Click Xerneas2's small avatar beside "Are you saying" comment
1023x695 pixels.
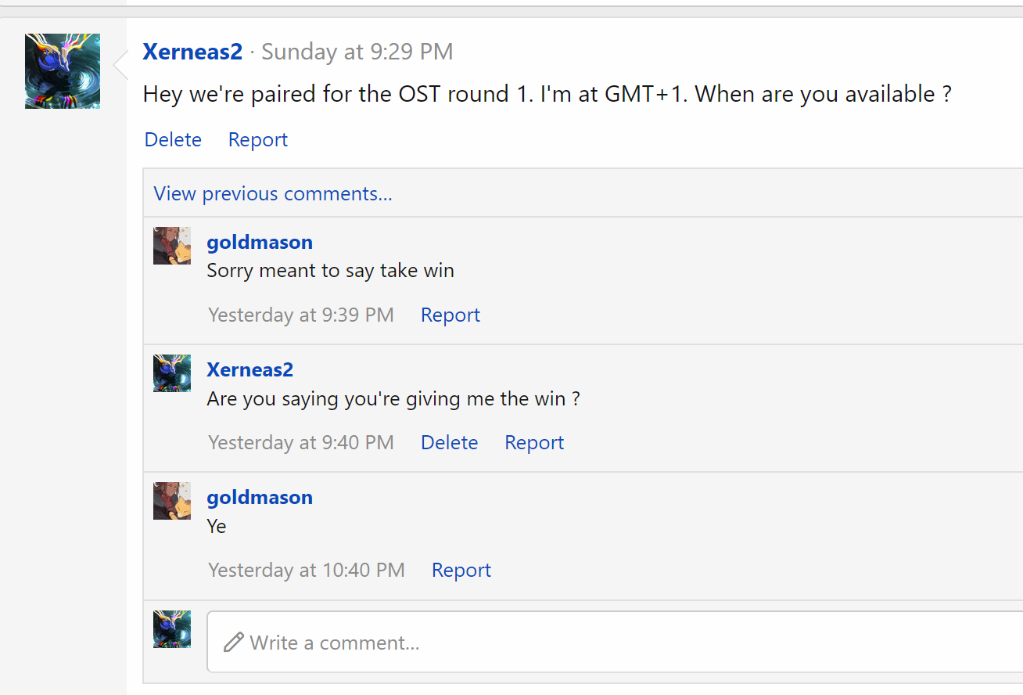172,373
